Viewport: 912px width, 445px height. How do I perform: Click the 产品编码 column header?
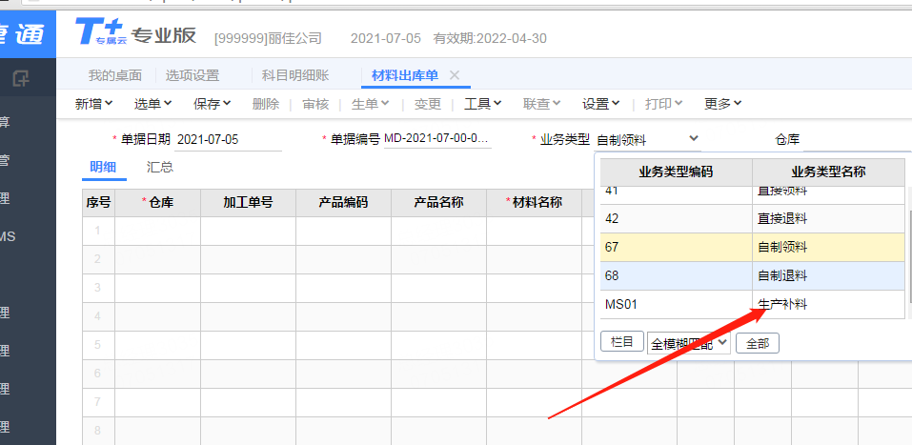point(343,202)
